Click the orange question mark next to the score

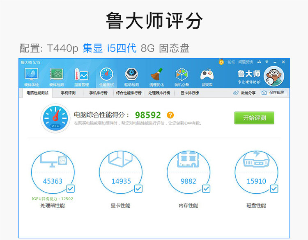click(x=170, y=115)
